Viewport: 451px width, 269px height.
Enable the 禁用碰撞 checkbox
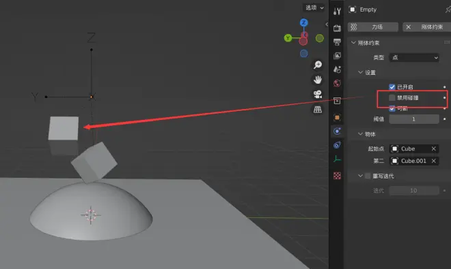(392, 98)
